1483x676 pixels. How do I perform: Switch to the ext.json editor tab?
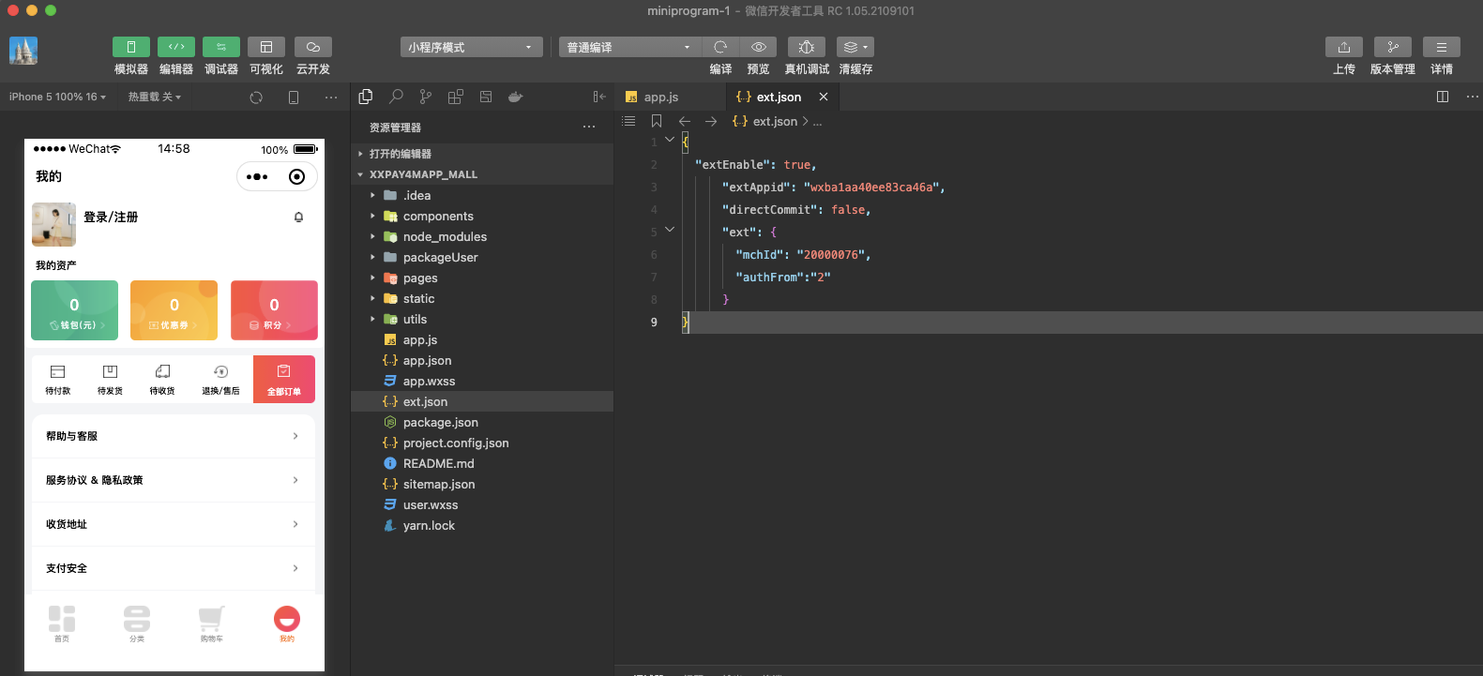click(779, 97)
